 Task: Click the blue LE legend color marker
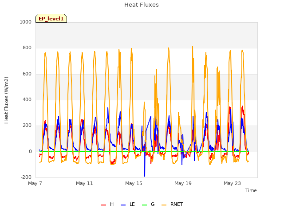pyautogui.click(x=123, y=205)
